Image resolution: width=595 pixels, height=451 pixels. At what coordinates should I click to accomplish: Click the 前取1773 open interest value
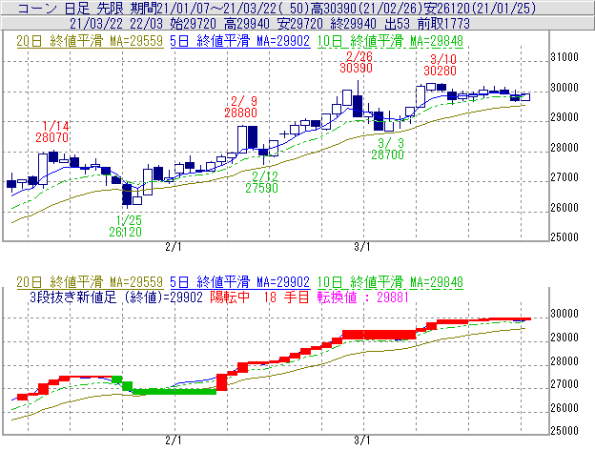coord(443,24)
